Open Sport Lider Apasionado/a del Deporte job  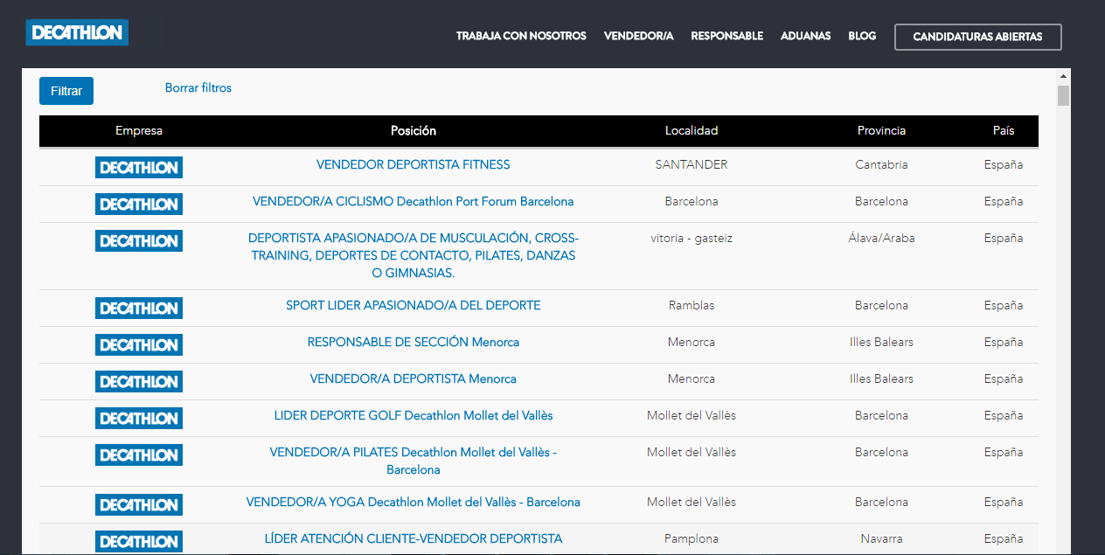(x=414, y=306)
